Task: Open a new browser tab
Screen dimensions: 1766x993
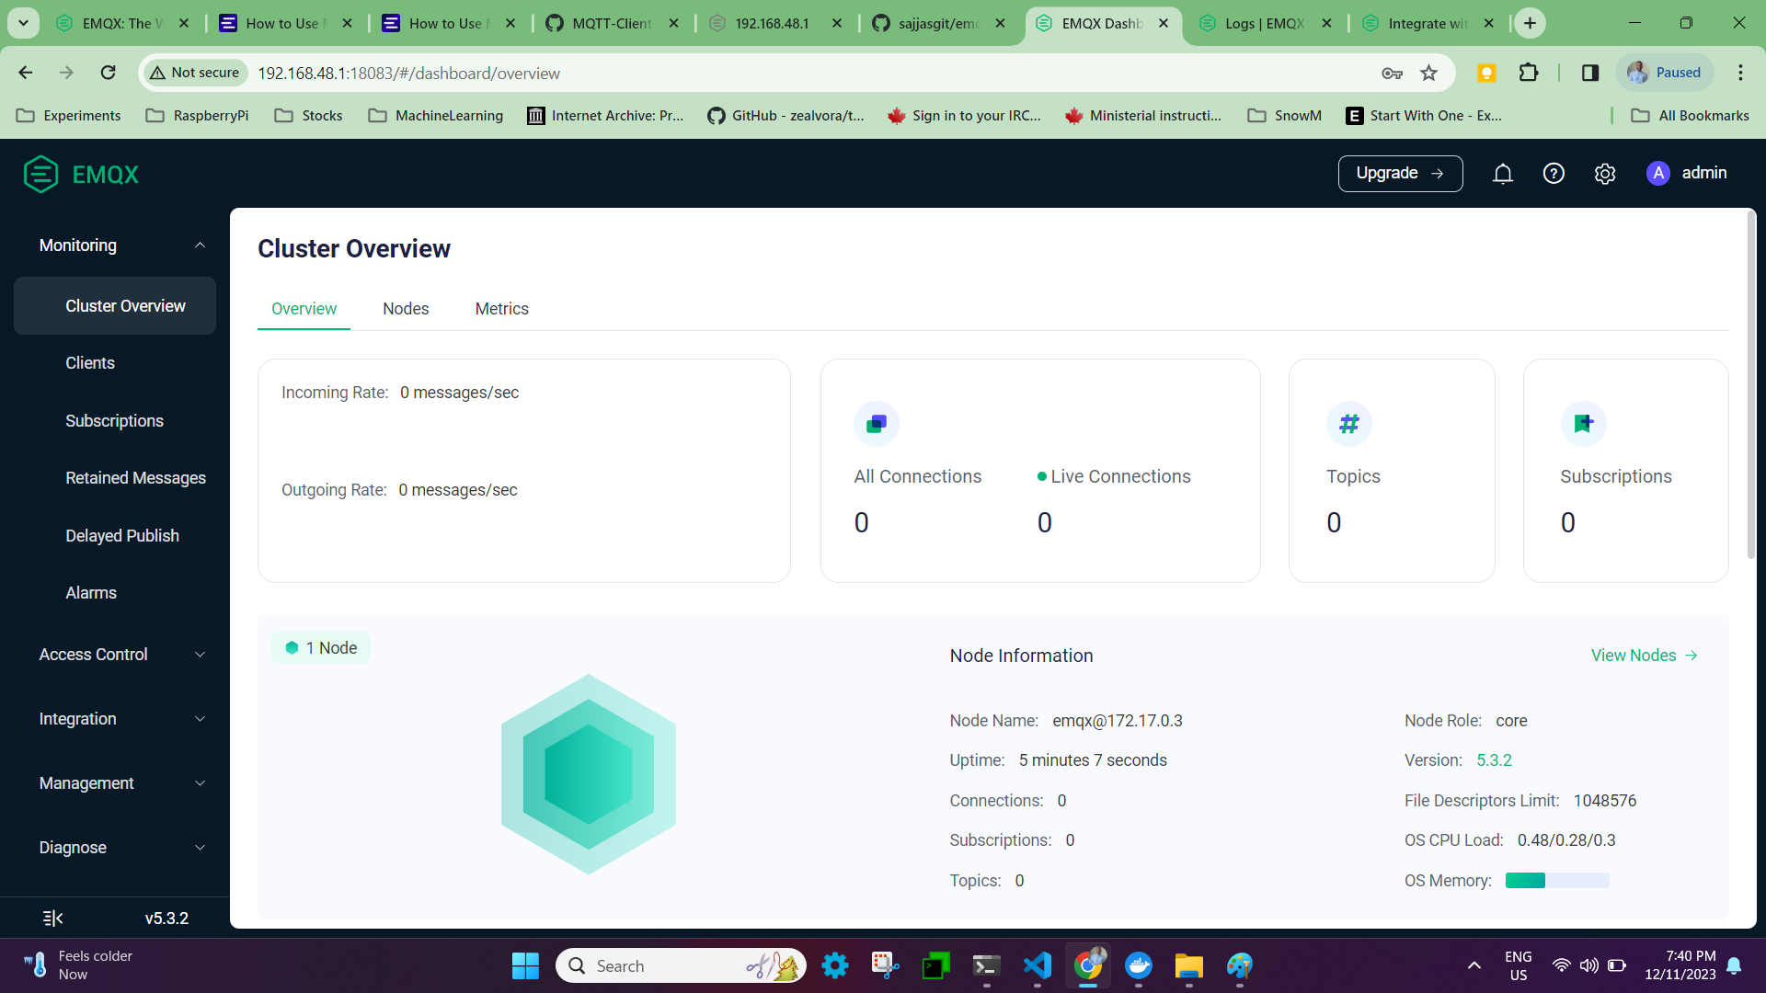Action: pyautogui.click(x=1530, y=23)
